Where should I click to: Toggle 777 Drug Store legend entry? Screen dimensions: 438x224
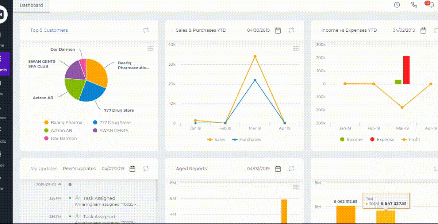click(112, 123)
